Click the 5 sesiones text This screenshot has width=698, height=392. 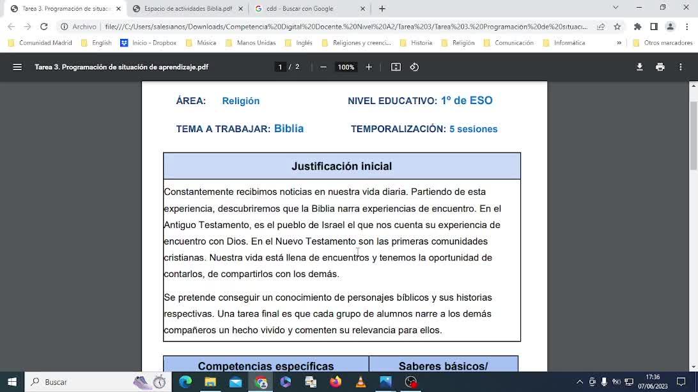[473, 129]
